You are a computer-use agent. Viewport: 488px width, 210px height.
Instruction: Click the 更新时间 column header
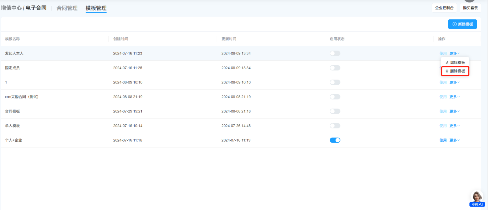(229, 39)
